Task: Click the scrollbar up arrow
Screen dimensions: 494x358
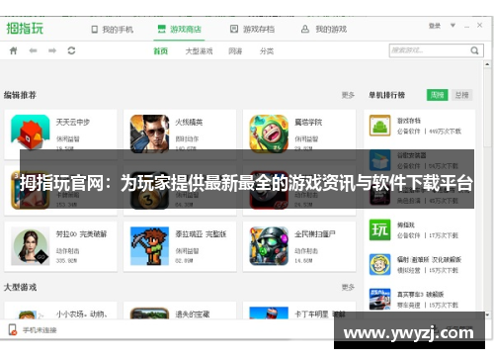Action: click(x=488, y=64)
